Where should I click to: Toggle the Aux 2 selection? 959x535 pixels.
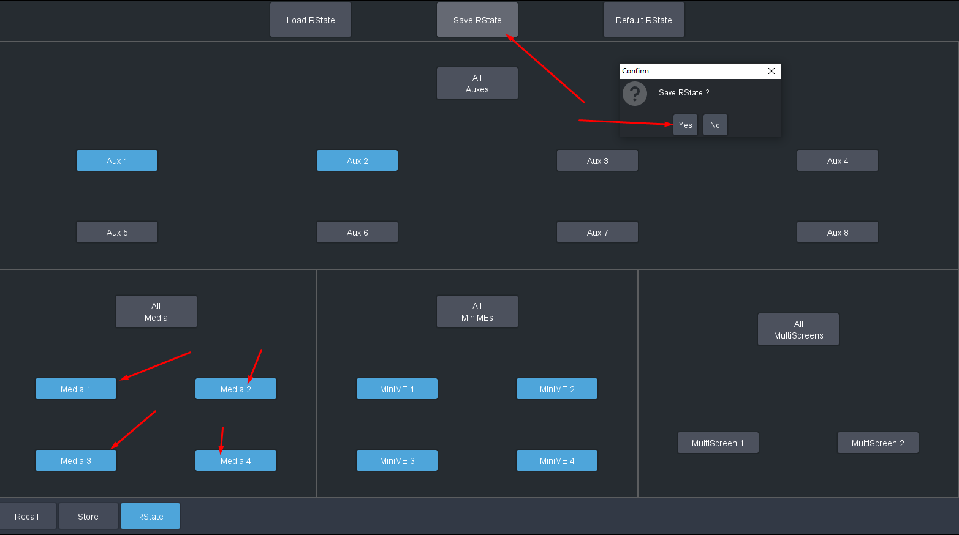(x=357, y=160)
